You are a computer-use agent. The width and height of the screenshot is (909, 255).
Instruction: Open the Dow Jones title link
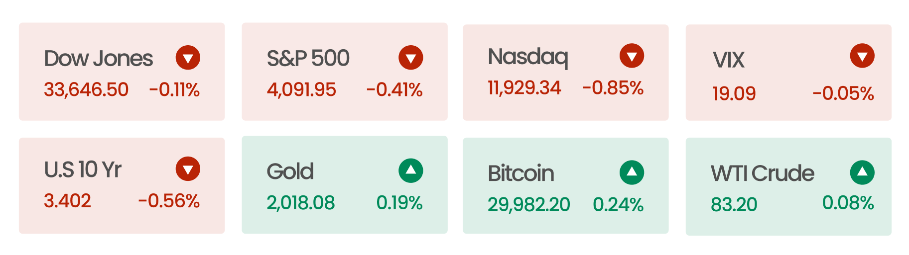pyautogui.click(x=98, y=59)
